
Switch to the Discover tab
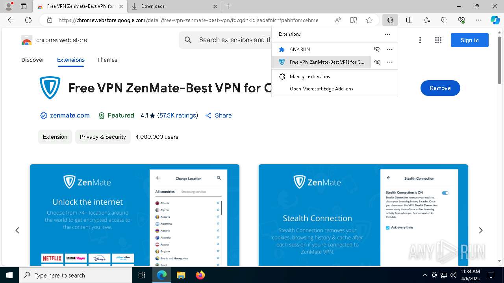33,60
